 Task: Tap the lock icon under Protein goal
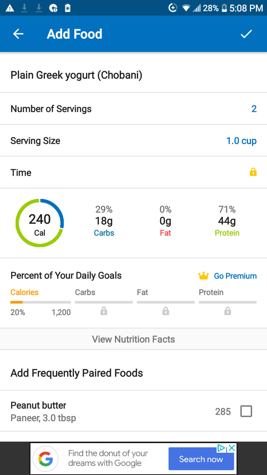228,311
